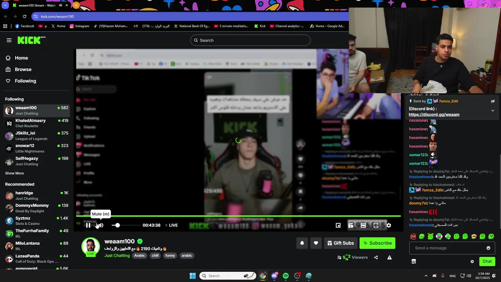Open recommended channel hanridge
This screenshot has width=501, height=282.
pyautogui.click(x=37, y=195)
